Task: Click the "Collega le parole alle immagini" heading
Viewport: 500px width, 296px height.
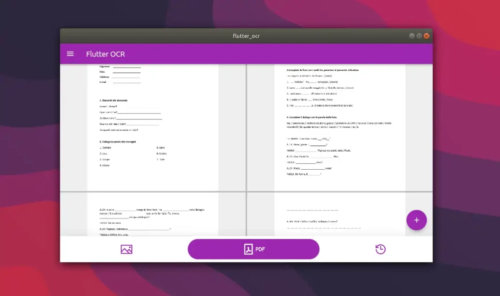Action: [117, 141]
